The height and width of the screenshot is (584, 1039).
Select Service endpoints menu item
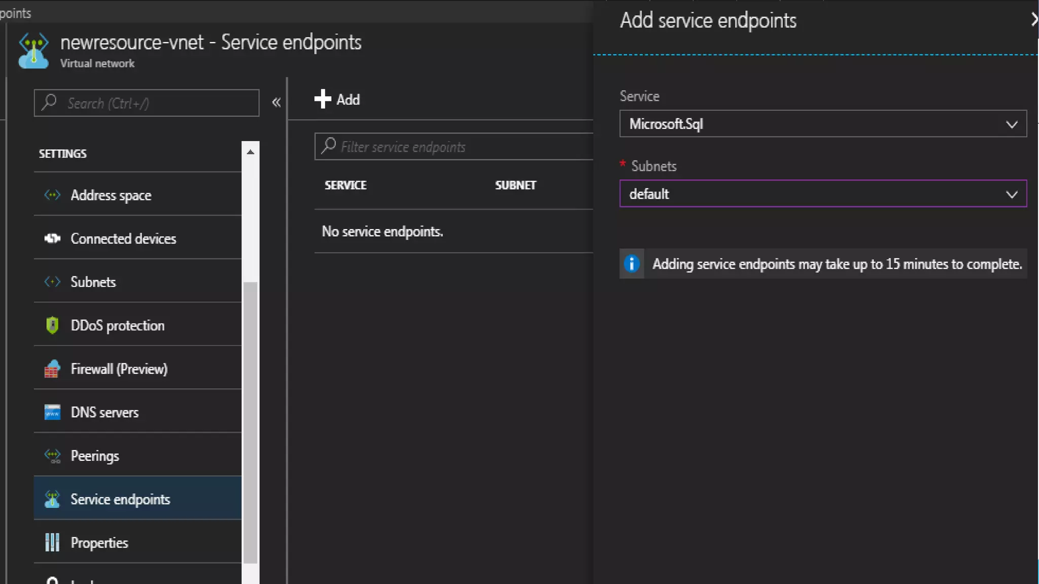(137, 498)
